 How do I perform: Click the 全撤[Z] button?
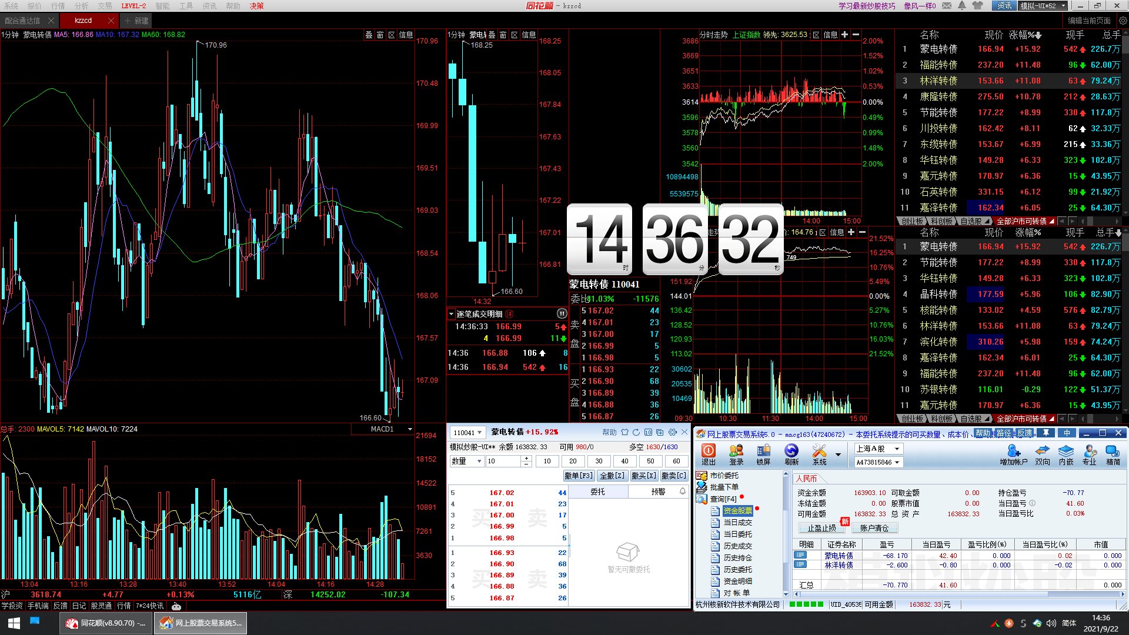tap(612, 476)
